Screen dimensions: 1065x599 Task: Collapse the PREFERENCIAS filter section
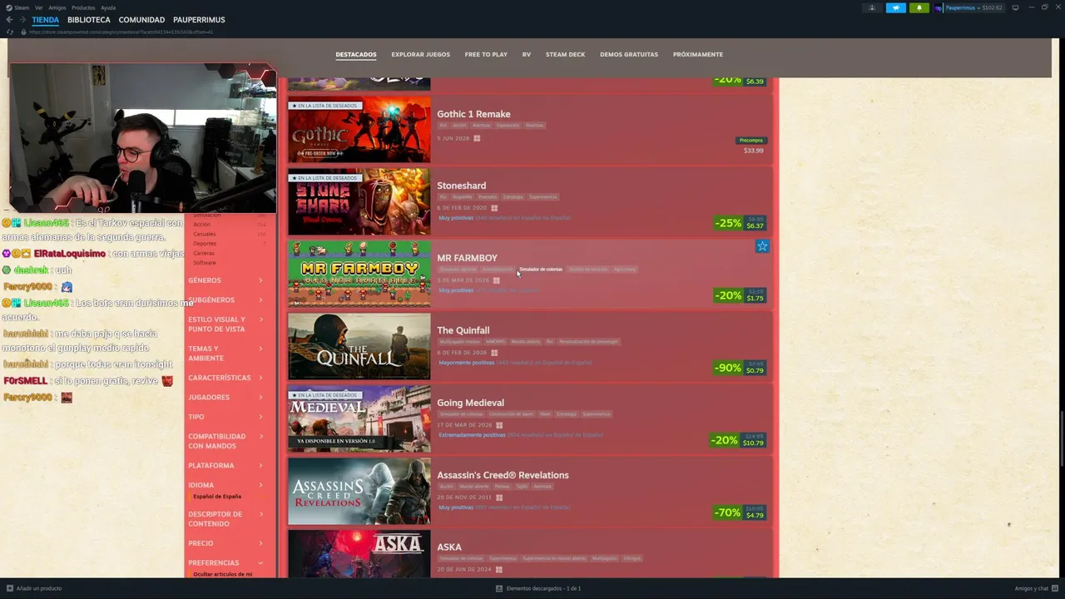[225, 562]
